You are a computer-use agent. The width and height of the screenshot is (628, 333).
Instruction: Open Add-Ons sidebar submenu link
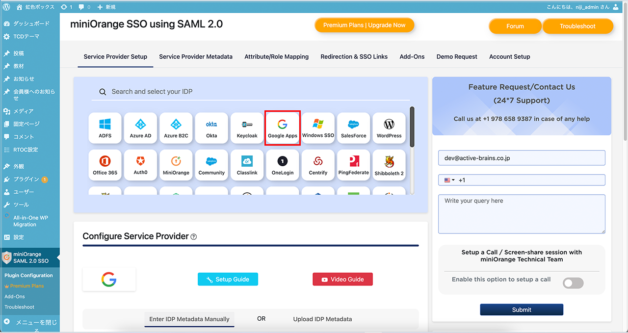pyautogui.click(x=15, y=296)
